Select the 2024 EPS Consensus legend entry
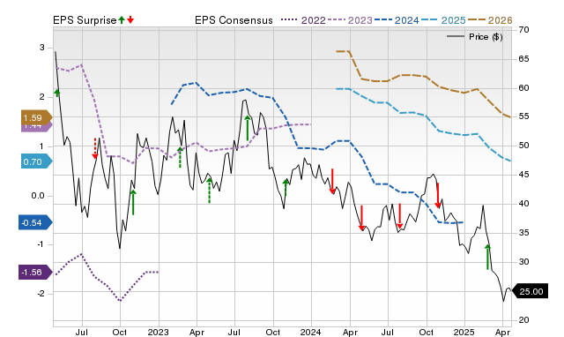 point(397,20)
